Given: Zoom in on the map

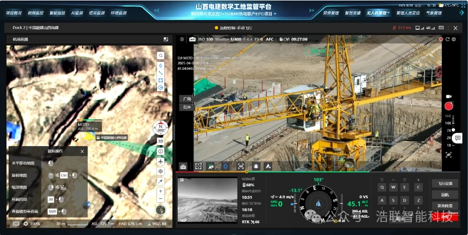Looking at the screenshot, I should tap(160, 191).
